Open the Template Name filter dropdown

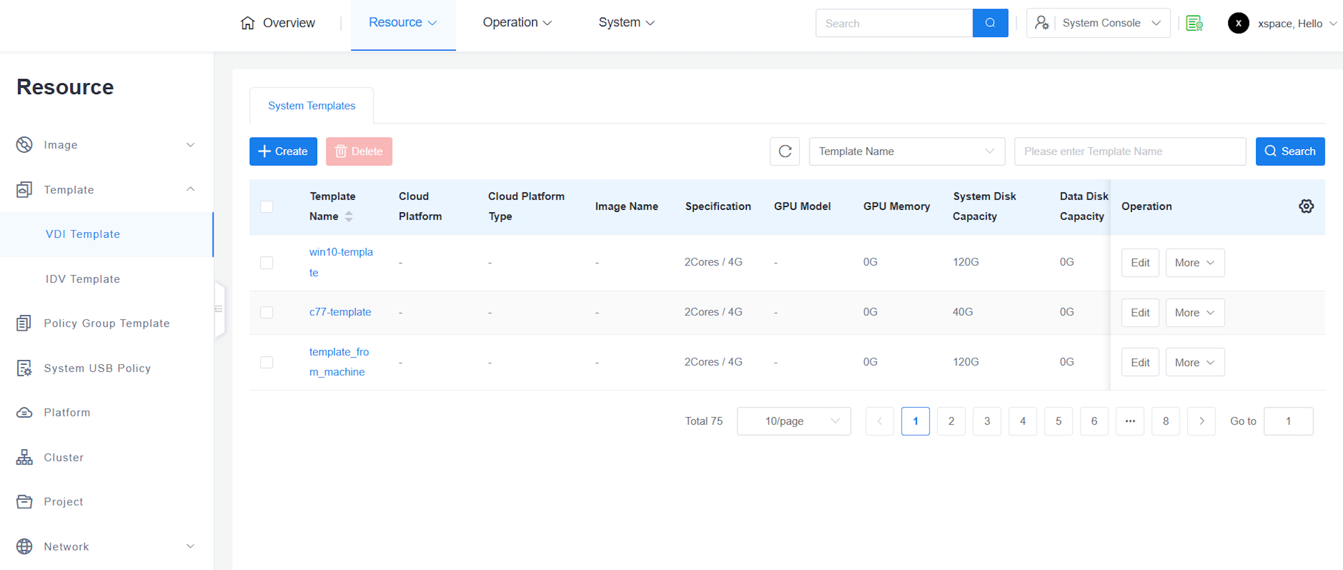pos(906,151)
